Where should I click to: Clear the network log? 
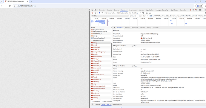point(96,13)
